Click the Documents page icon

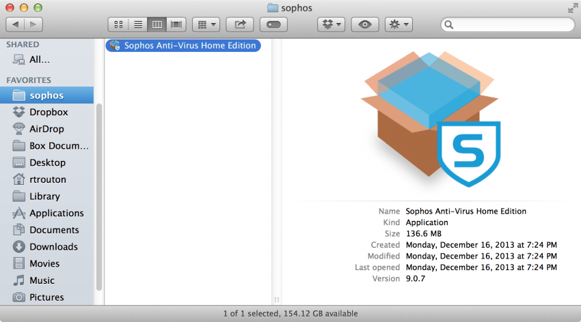click(18, 230)
